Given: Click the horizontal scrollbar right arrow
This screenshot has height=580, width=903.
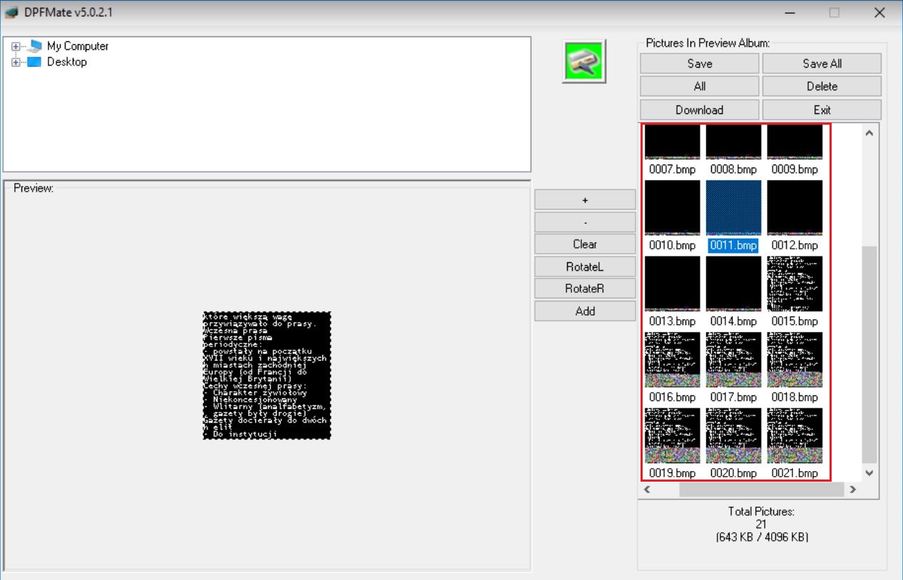Looking at the screenshot, I should 852,490.
